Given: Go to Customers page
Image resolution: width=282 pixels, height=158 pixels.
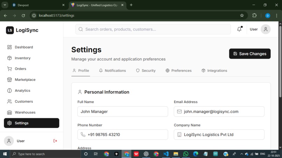Looking at the screenshot, I should point(31,101).
